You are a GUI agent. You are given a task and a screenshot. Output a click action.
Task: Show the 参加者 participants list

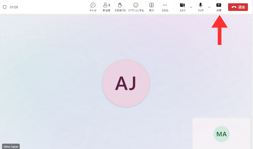point(106,7)
